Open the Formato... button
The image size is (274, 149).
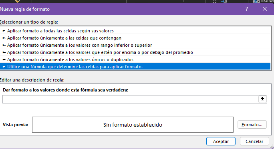coord(252,125)
